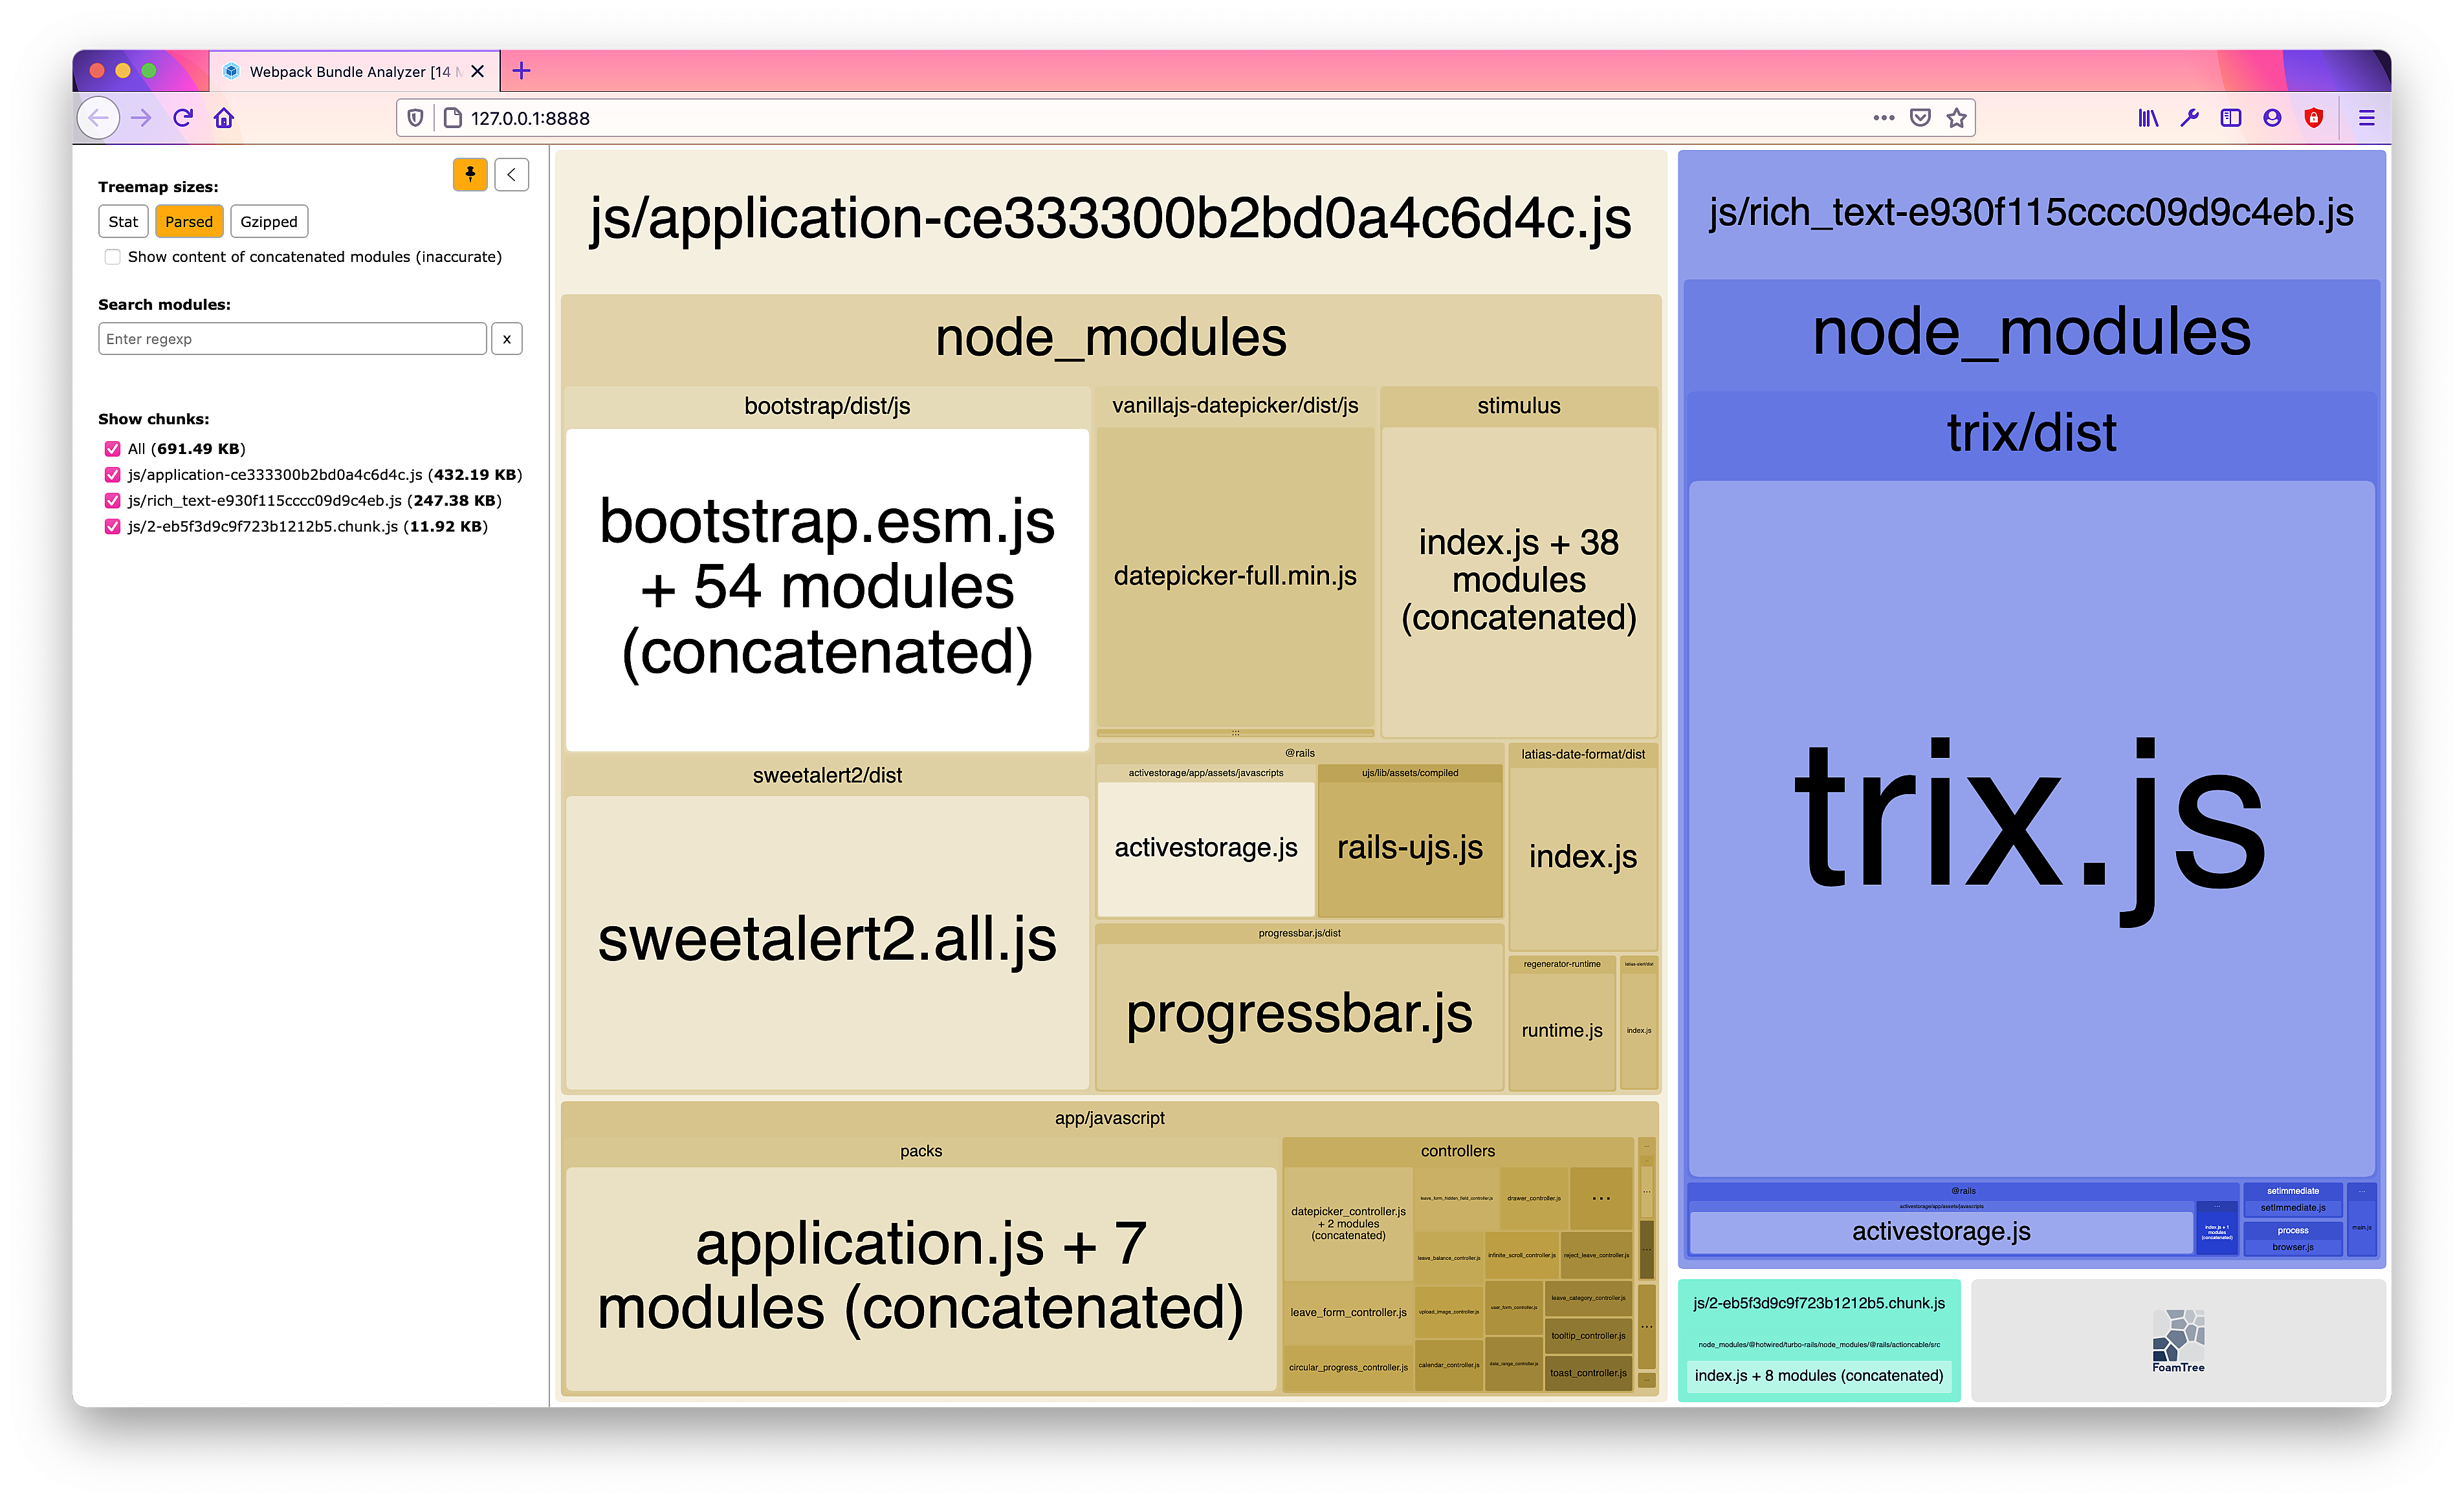Click the large trix.js block

pyautogui.click(x=2031, y=830)
